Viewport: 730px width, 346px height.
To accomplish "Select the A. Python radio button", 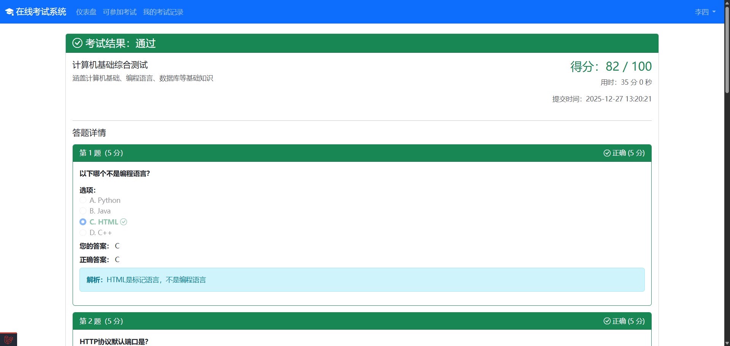I will coord(83,200).
